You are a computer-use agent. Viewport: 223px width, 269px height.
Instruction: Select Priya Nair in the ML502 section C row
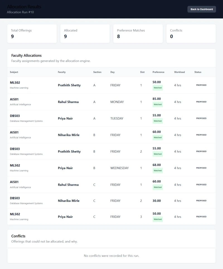click(65, 217)
